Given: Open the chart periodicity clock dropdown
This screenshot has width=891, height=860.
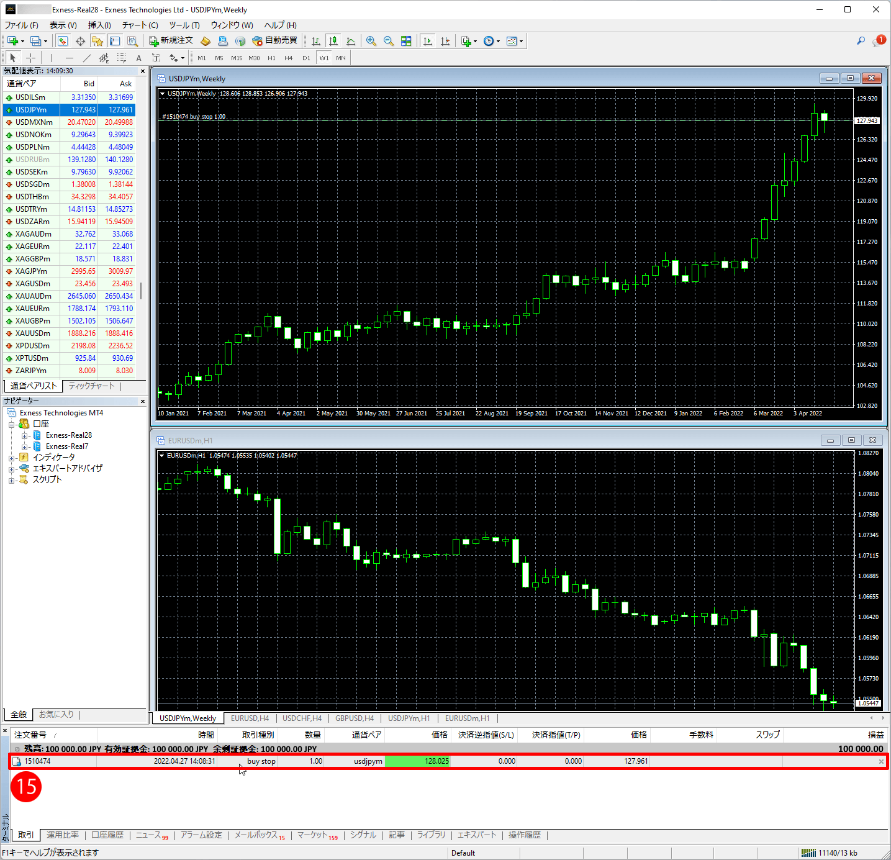Looking at the screenshot, I should pos(491,41).
